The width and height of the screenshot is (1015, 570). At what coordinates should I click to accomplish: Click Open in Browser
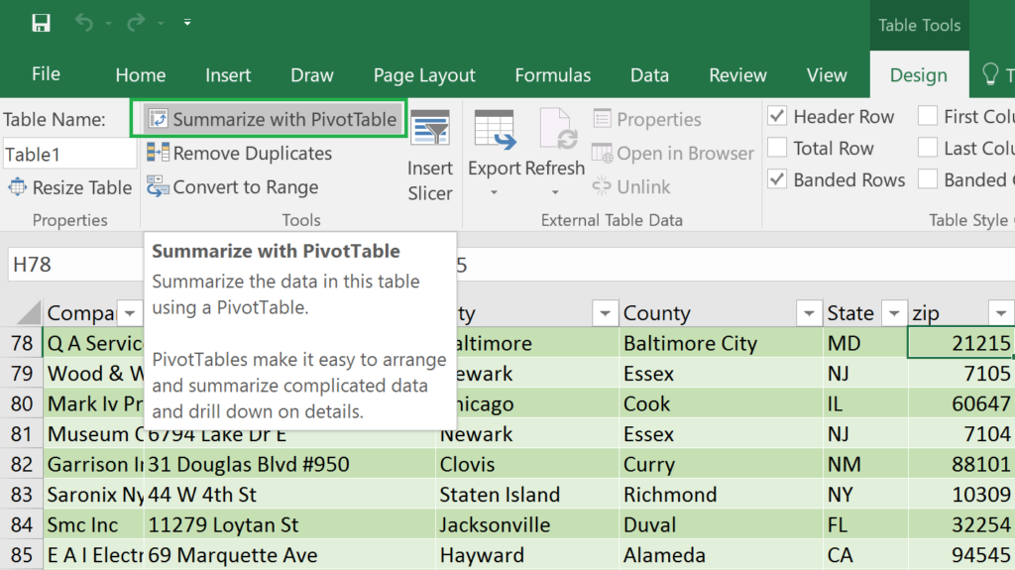(x=673, y=153)
